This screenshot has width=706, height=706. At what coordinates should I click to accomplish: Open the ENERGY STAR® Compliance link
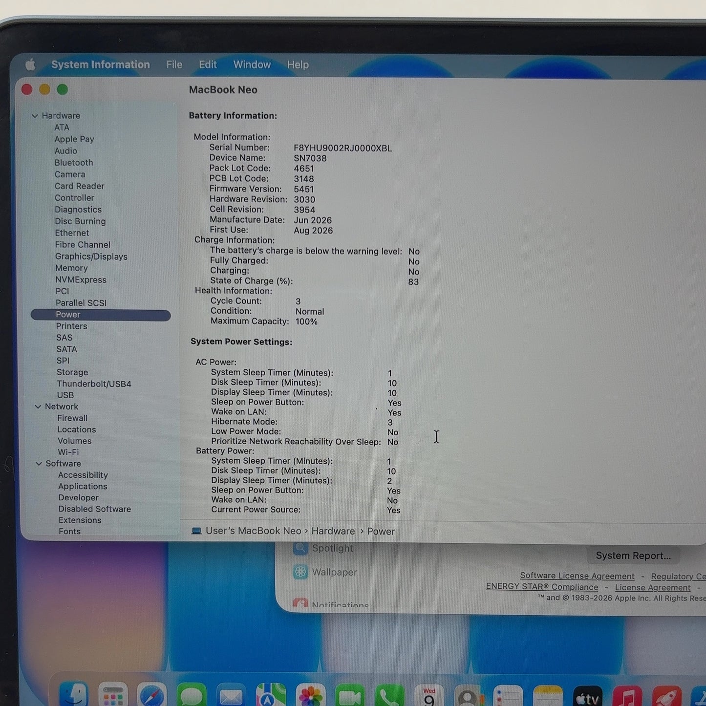542,587
